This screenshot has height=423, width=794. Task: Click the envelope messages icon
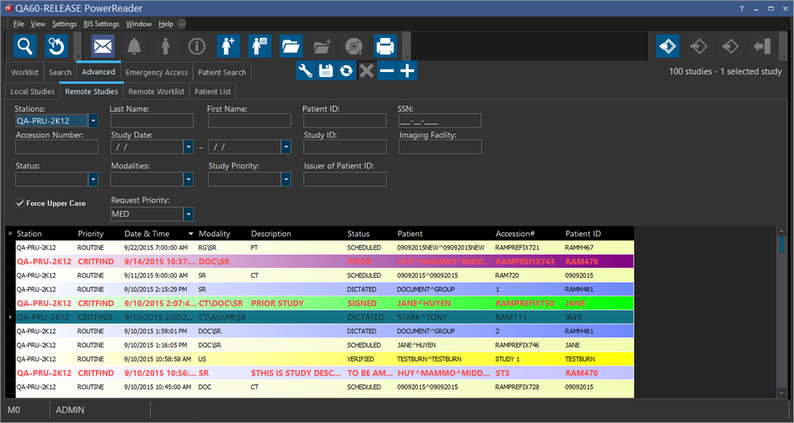102,46
